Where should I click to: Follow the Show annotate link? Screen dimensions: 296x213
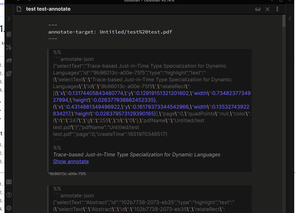[x=71, y=161]
